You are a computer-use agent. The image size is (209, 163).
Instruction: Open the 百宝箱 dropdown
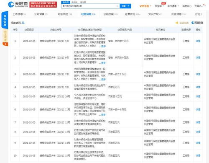click(x=159, y=6)
